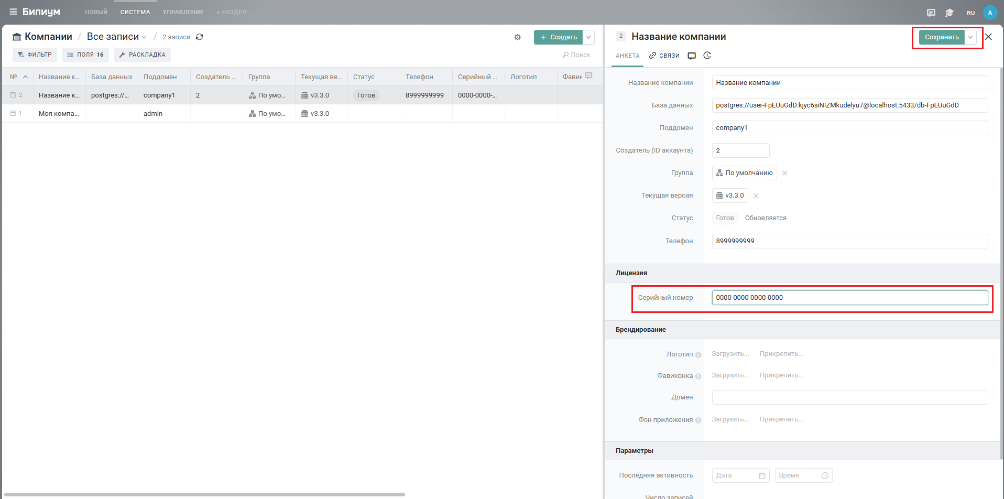
Task: Open the calendar picker in Дата field
Action: (x=762, y=475)
